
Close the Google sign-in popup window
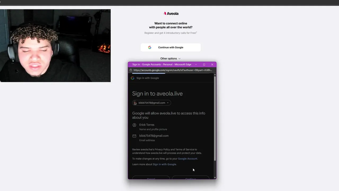click(x=212, y=64)
